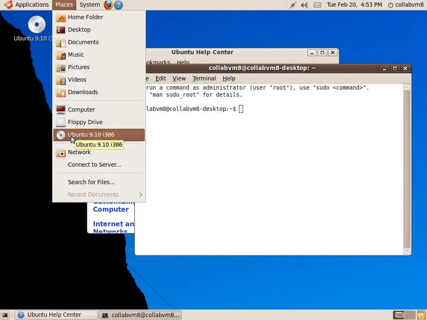The width and height of the screenshot is (427, 320).
Task: Minimize the terminal window
Action: click(x=384, y=69)
